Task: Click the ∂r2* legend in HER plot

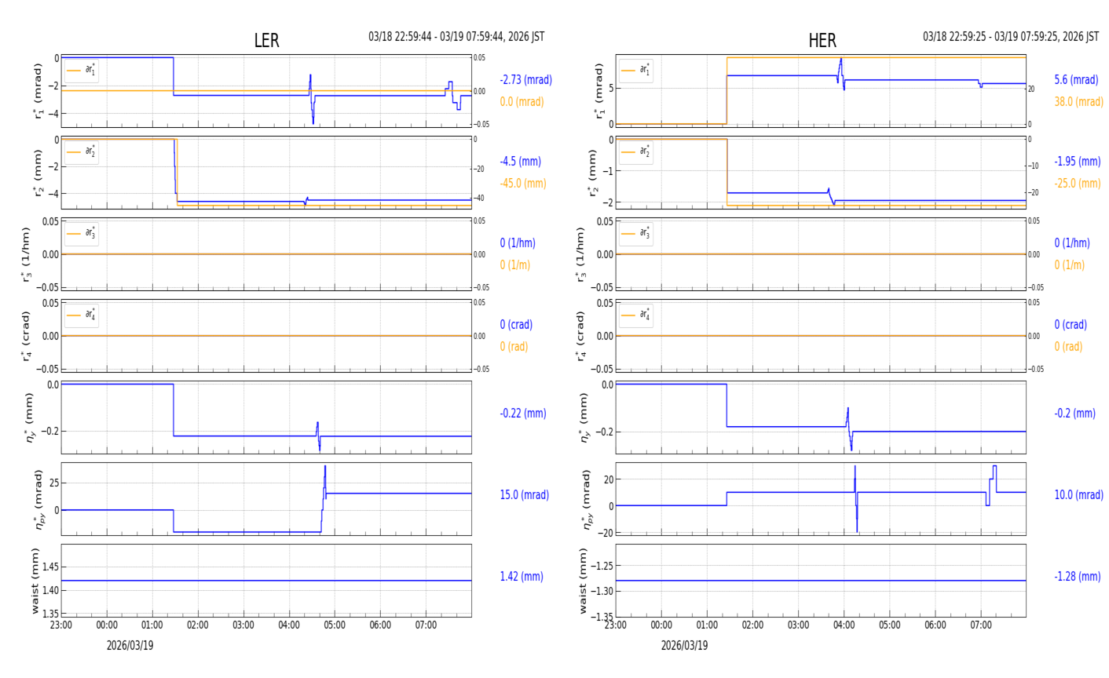Action: coord(636,152)
